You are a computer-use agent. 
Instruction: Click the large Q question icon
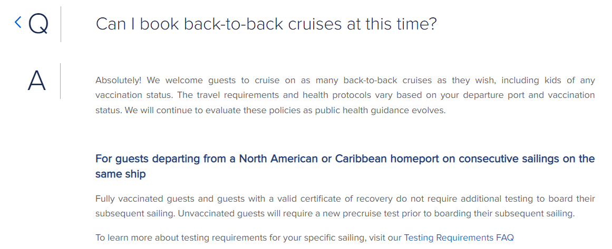(x=38, y=24)
